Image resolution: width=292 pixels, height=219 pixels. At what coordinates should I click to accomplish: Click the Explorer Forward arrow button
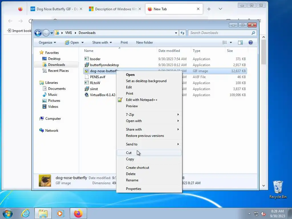pyautogui.click(x=46, y=33)
